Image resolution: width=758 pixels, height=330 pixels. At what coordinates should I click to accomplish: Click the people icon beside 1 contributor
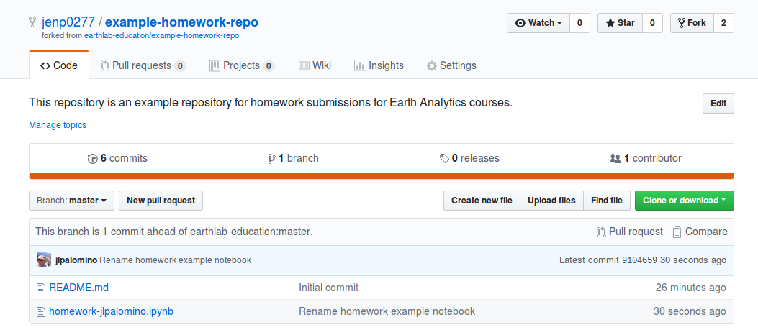(615, 158)
